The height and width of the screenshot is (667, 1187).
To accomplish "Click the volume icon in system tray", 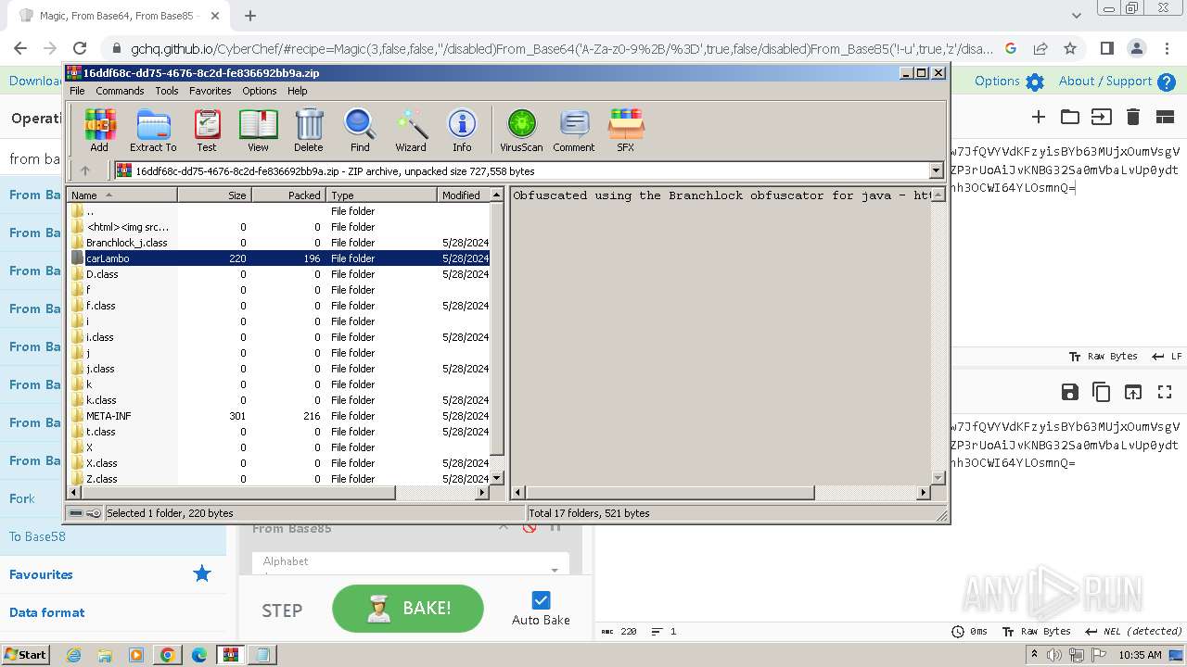I will click(1054, 655).
